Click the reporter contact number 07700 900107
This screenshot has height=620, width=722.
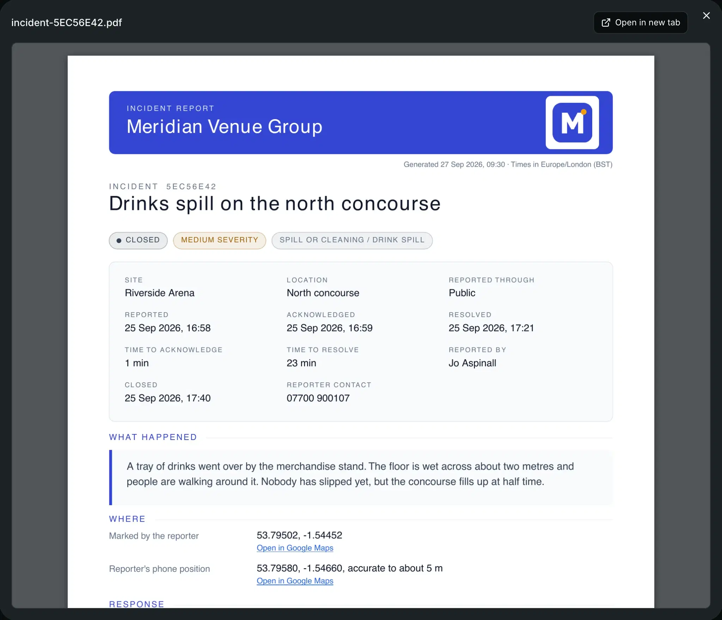pos(318,398)
